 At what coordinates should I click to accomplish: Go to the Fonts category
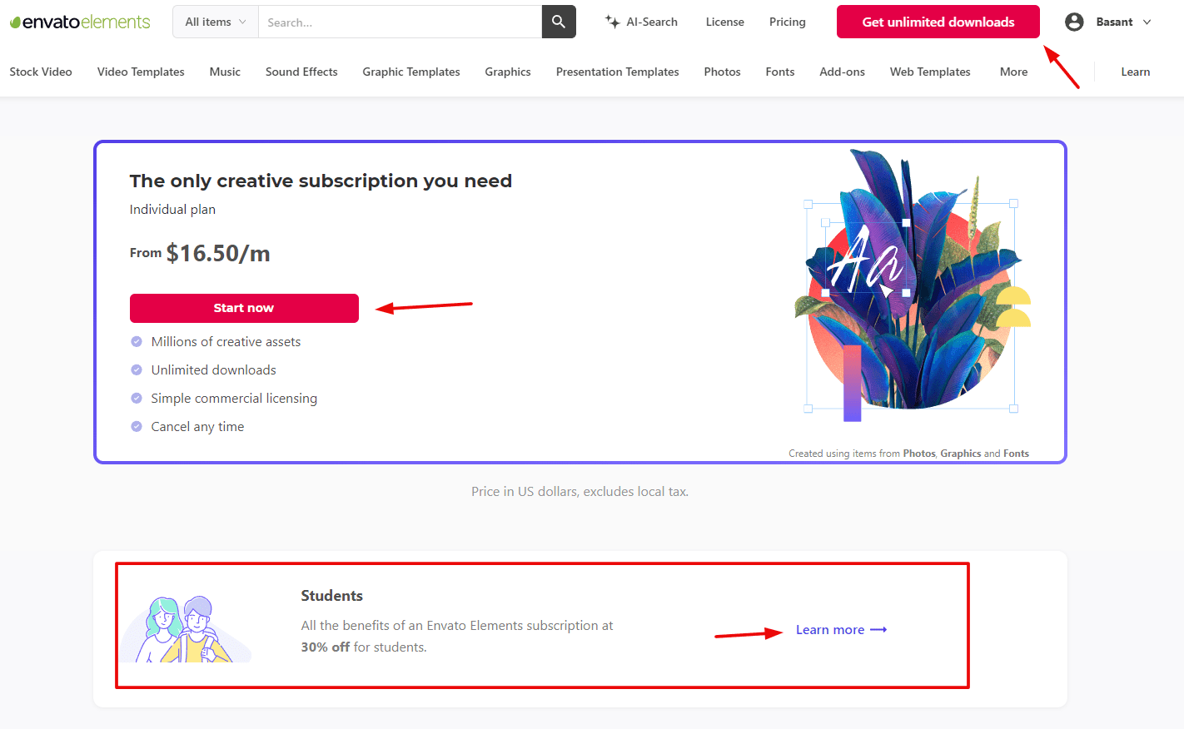click(779, 72)
